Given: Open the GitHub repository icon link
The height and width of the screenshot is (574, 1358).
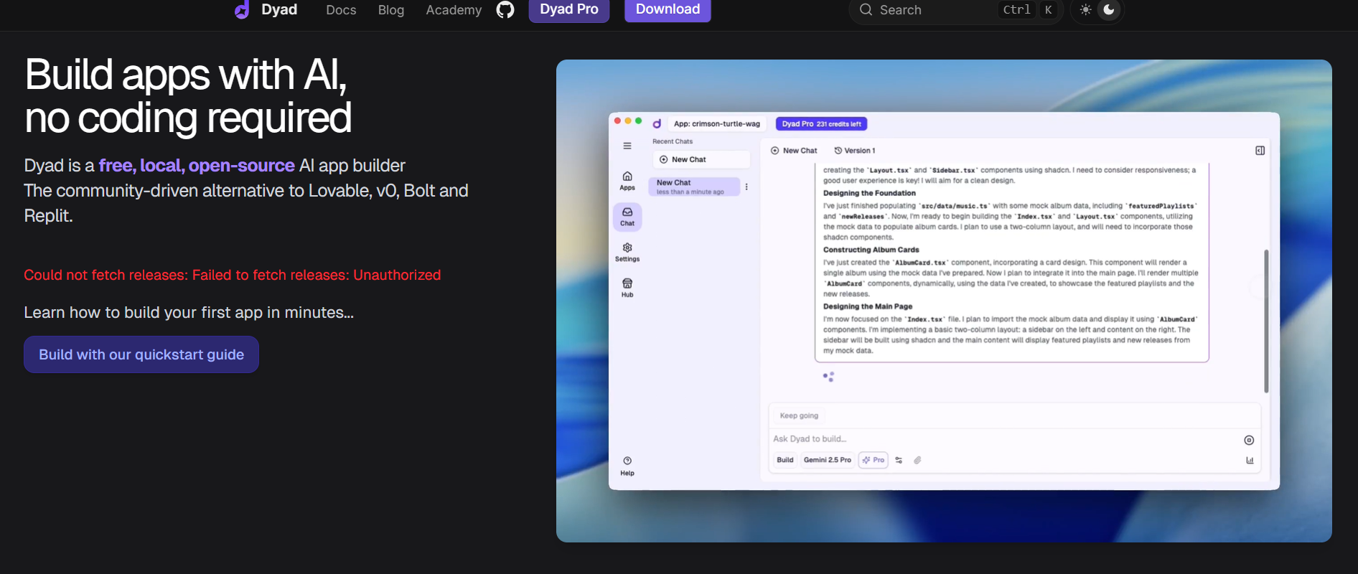Looking at the screenshot, I should (505, 9).
